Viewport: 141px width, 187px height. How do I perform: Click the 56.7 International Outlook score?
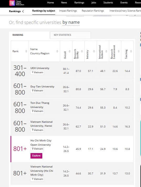click(x=103, y=89)
